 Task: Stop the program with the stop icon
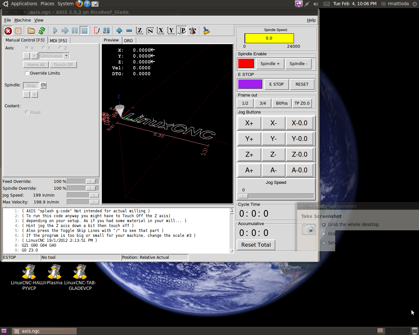[84, 31]
